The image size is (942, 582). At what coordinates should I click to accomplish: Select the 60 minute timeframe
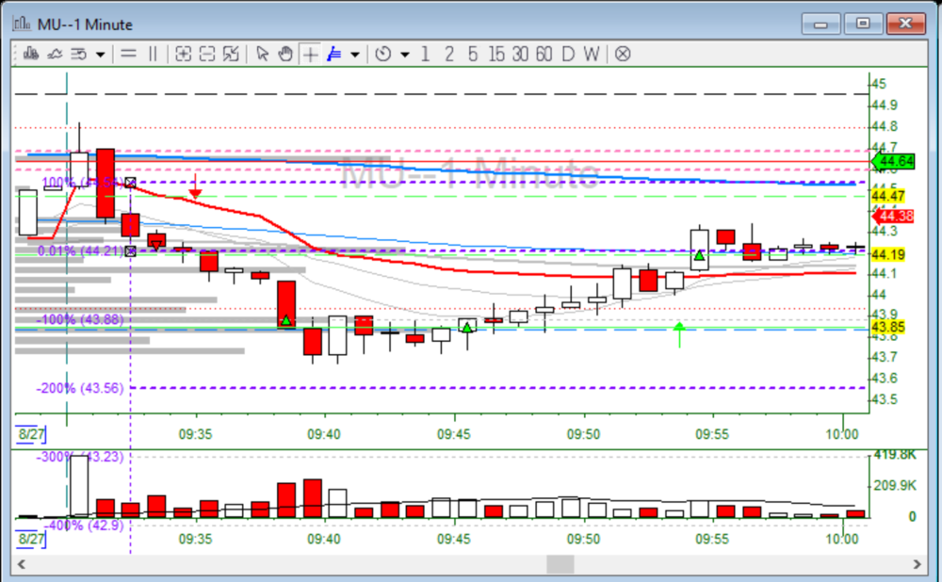(x=543, y=54)
